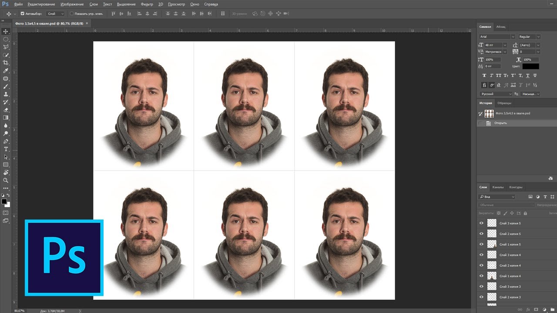Activate the Horizontal Type tool
Screen dimensions: 557x313
[6, 149]
